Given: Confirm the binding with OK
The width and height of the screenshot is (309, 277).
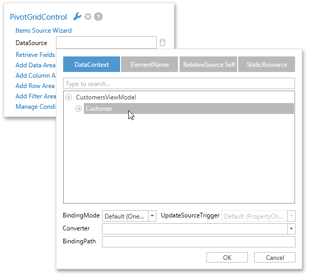Looking at the screenshot, I should point(227,257).
